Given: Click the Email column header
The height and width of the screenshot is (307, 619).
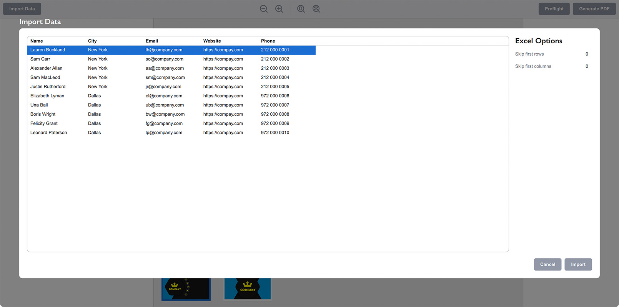Looking at the screenshot, I should 152,41.
